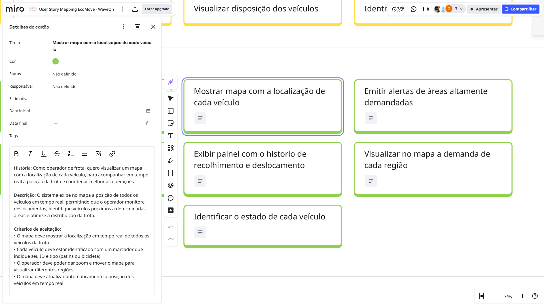Open the Miro AI sparkle tool
Image resolution: width=544 pixels, height=305 pixels.
click(x=170, y=82)
